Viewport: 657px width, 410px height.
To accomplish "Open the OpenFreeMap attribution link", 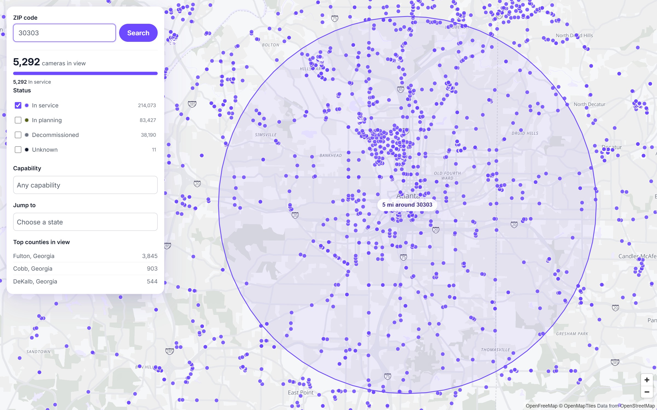I will pyautogui.click(x=541, y=406).
